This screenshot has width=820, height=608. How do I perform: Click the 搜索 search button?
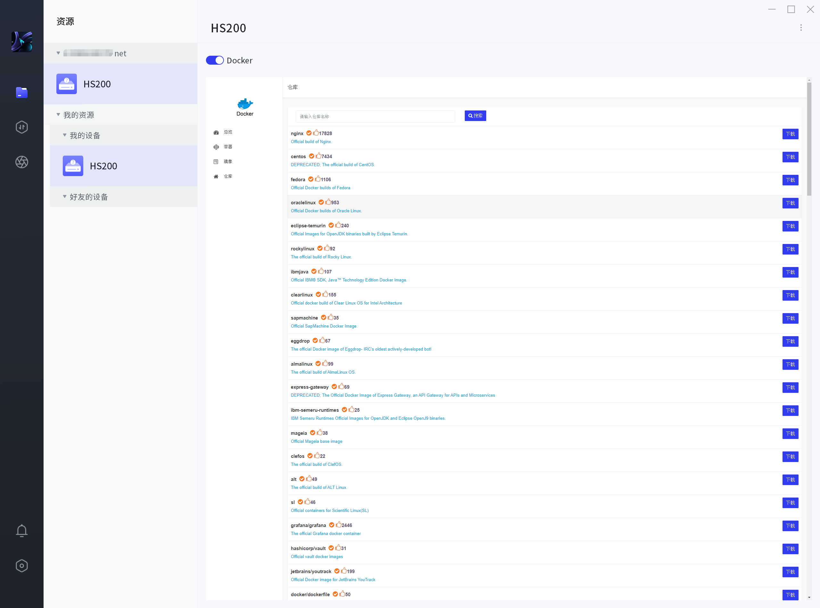[x=475, y=116]
